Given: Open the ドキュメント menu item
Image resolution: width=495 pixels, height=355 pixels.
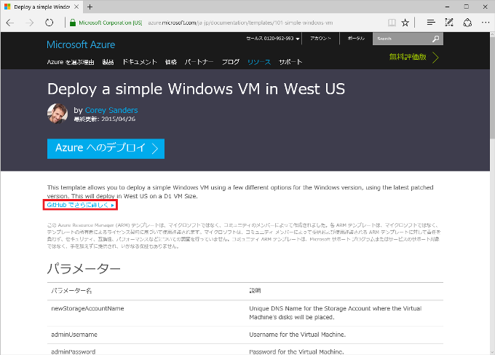Looking at the screenshot, I should tap(140, 62).
